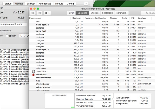The width and height of the screenshot is (156, 109).
Task: Open the Backup tab in ServerTools window
Action: (x=31, y=4)
